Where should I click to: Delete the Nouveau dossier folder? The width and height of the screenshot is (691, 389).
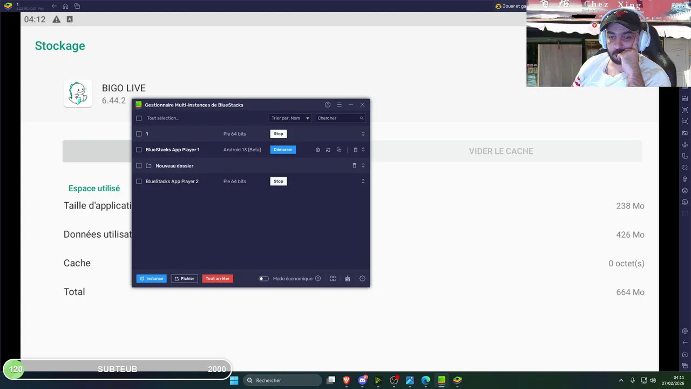354,165
